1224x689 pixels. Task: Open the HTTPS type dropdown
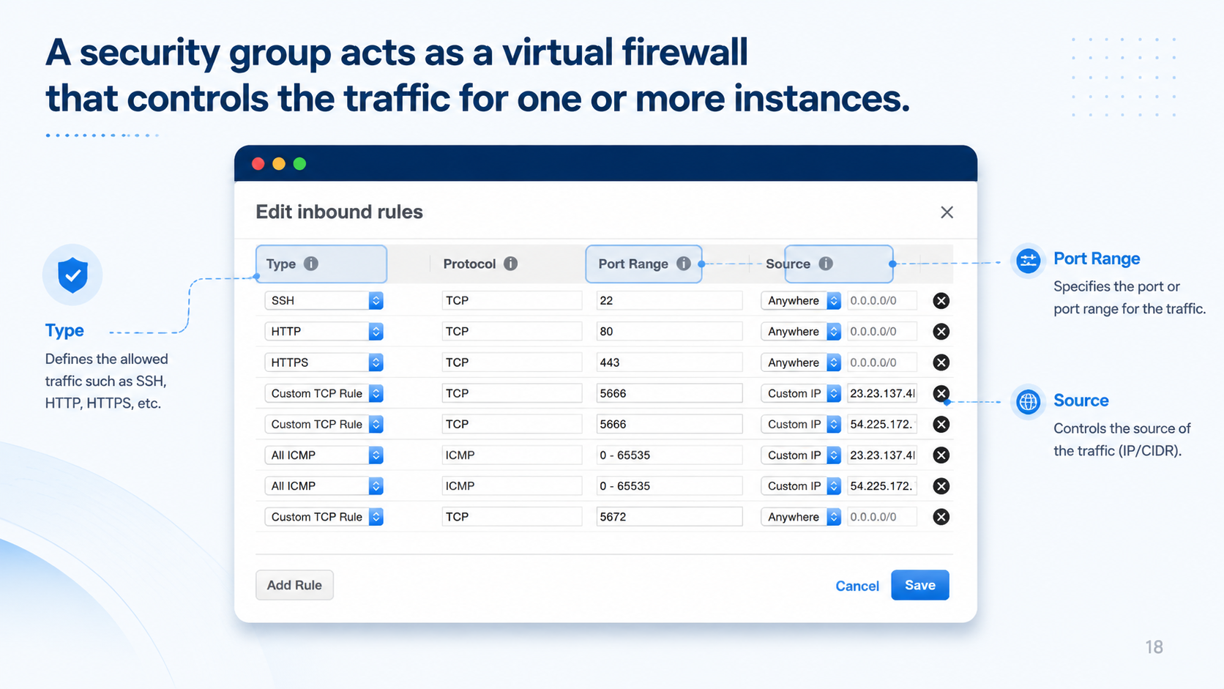coord(324,362)
